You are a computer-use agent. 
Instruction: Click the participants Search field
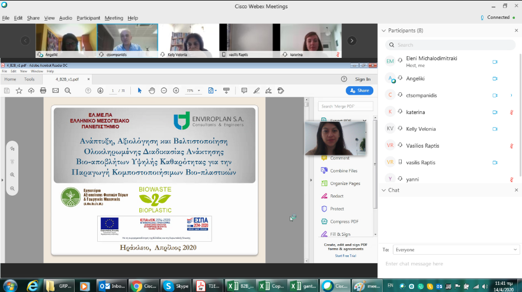tap(450, 45)
